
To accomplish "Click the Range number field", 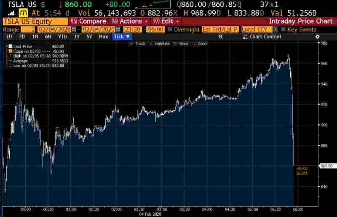I will [x=28, y=29].
